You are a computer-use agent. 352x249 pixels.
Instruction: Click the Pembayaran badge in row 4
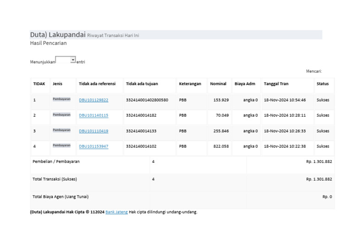(x=61, y=146)
